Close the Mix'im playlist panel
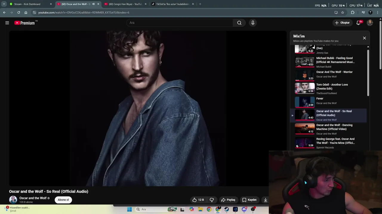 pos(364,38)
